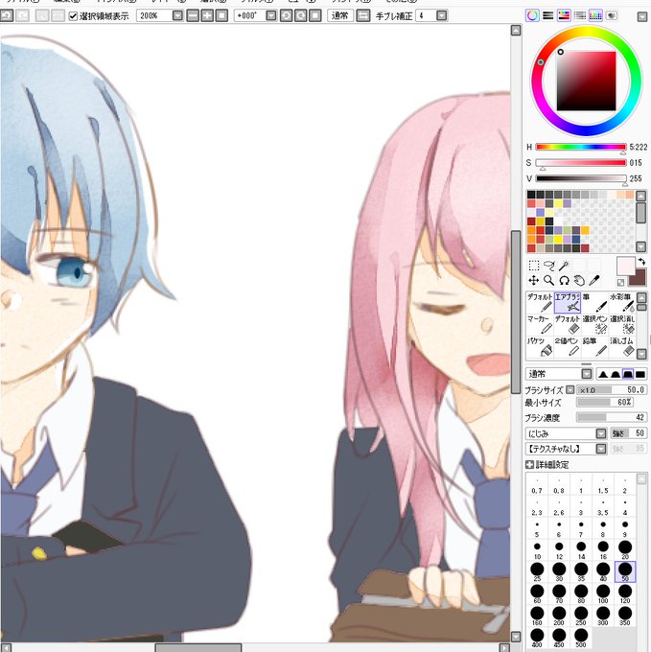
Task: Adjust the ブラシサイズ size slider
Action: (612, 389)
